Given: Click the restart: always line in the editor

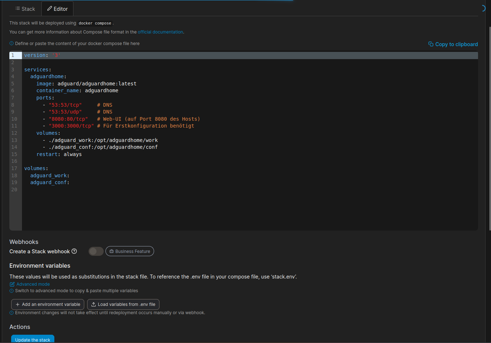Looking at the screenshot, I should [59, 154].
